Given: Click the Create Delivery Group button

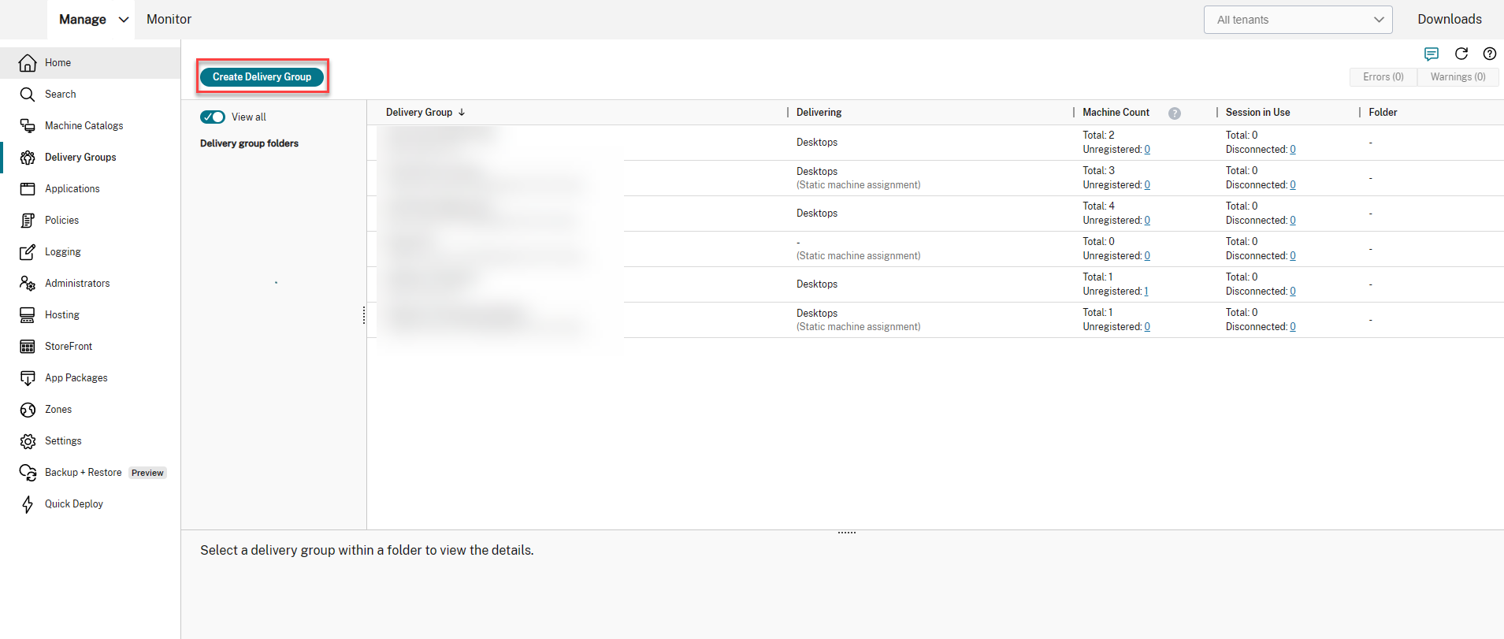Looking at the screenshot, I should [262, 76].
